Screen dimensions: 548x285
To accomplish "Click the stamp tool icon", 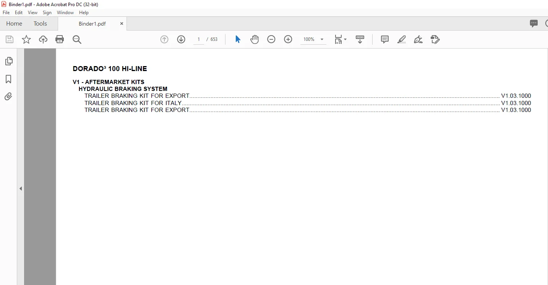I will [x=435, y=39].
